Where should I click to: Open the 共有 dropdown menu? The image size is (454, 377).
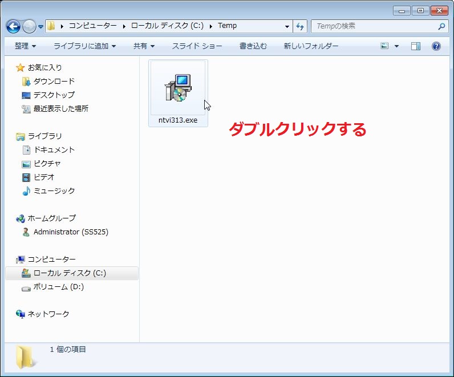point(144,46)
